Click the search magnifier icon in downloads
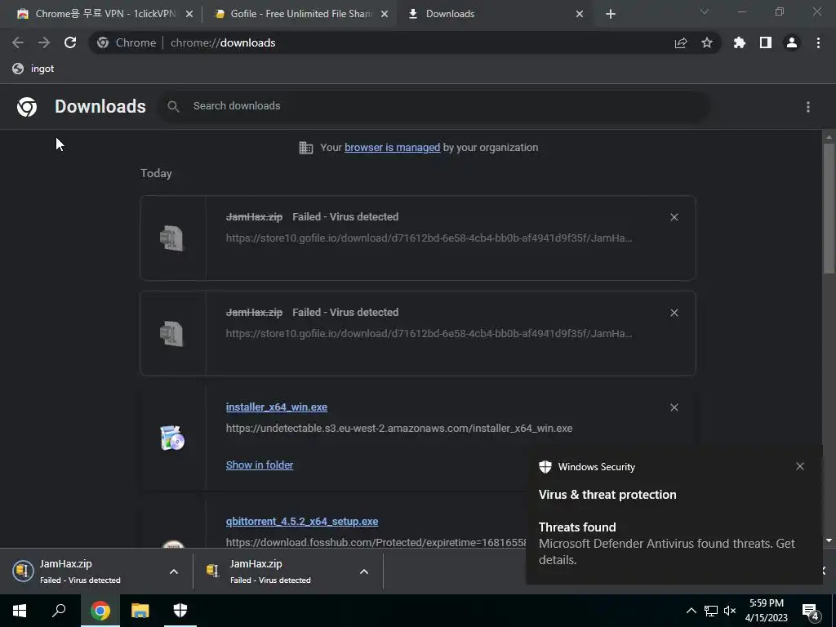836x627 pixels. coord(173,106)
